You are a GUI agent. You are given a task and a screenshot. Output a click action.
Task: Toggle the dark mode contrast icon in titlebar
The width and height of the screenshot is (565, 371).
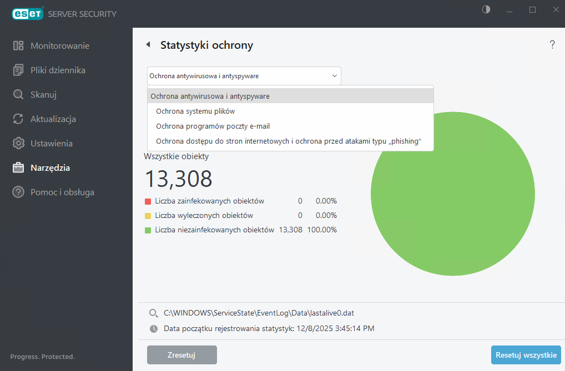click(x=486, y=9)
